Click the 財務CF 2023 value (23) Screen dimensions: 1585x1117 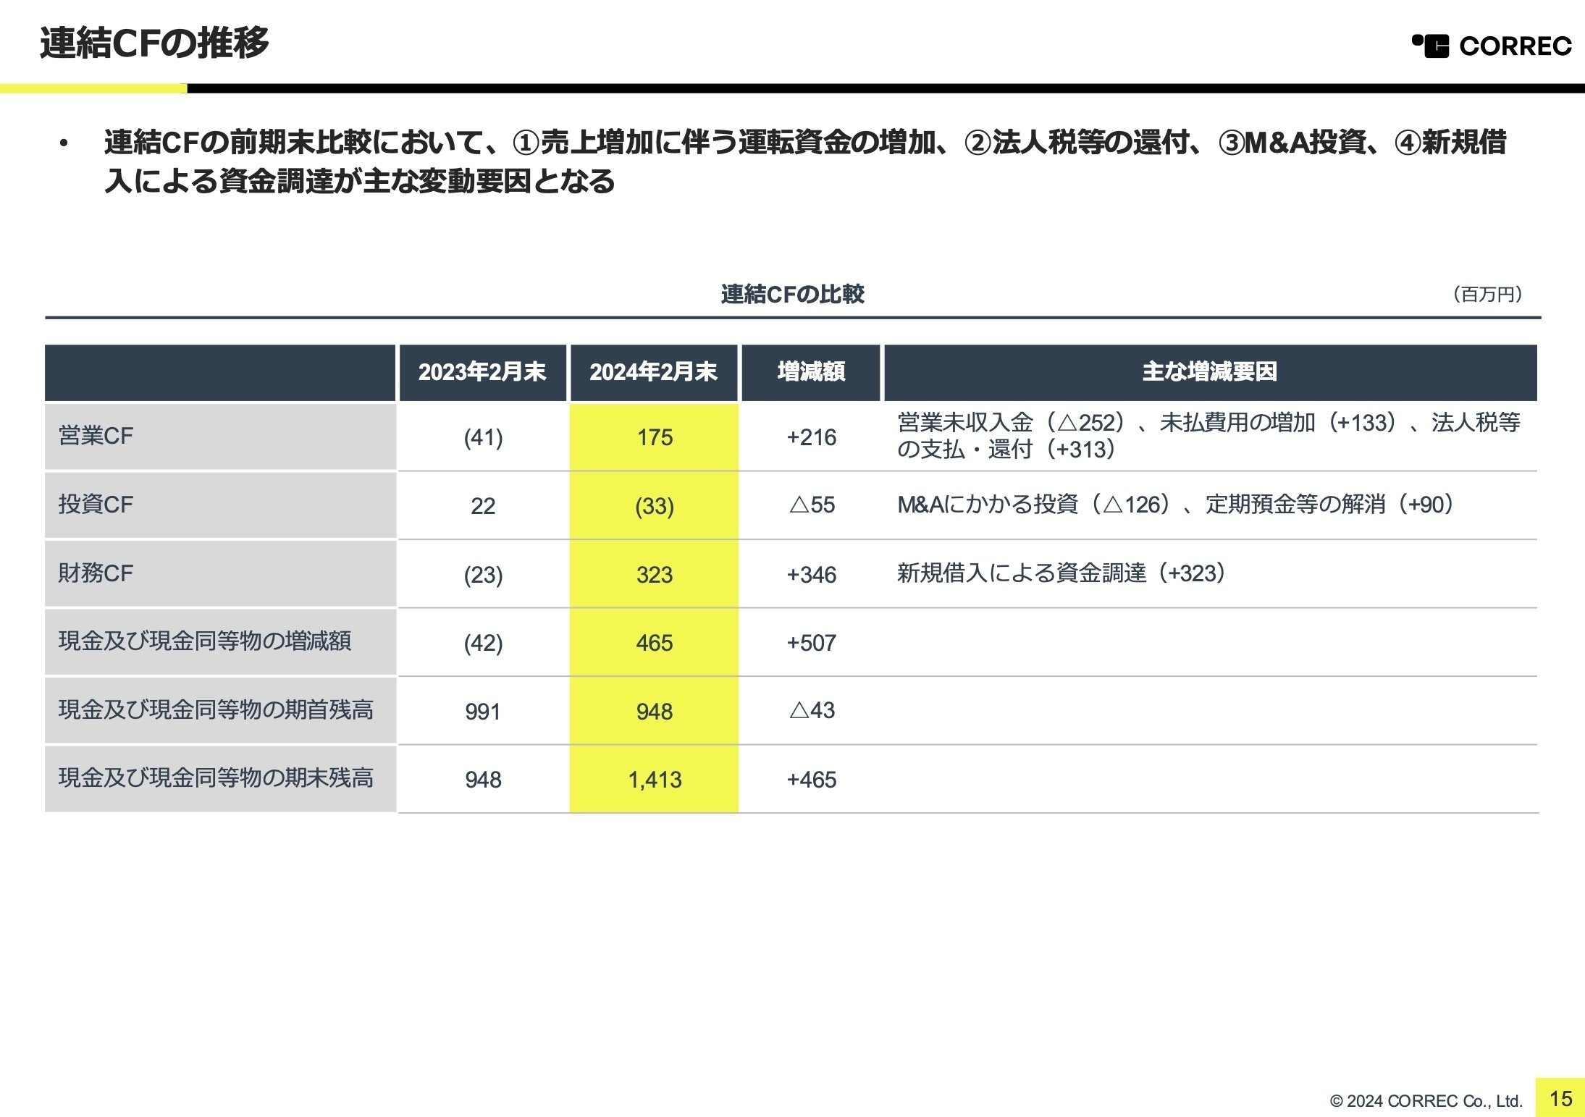[x=483, y=575]
